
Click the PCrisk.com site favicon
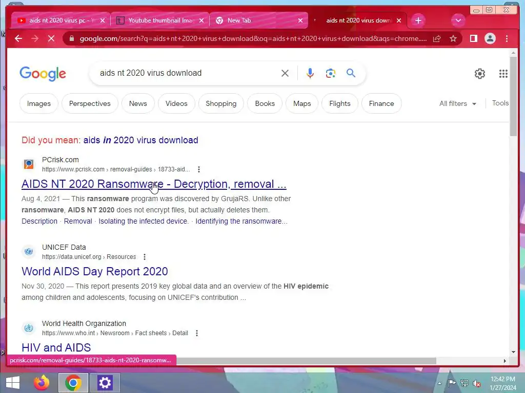(29, 164)
